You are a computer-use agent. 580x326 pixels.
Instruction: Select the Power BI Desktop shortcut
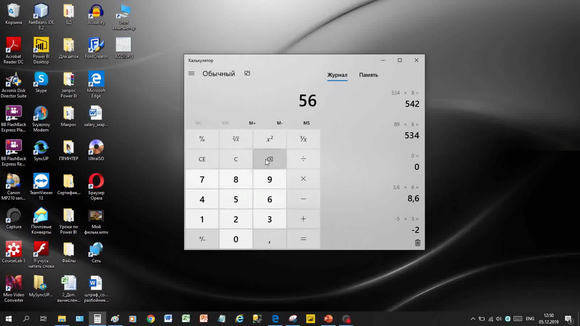pyautogui.click(x=41, y=51)
